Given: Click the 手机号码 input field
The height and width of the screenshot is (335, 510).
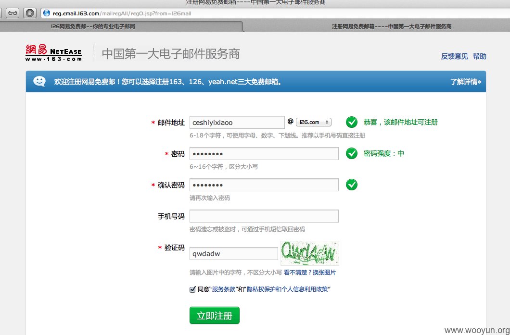Looking at the screenshot, I should coord(264,216).
